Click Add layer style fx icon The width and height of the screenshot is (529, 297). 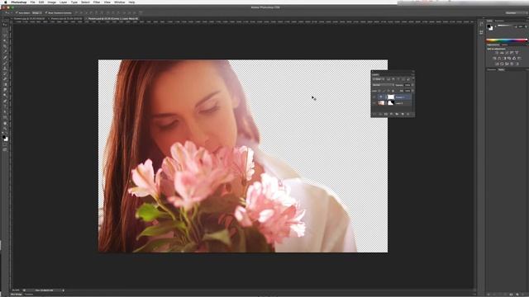[x=380, y=114]
